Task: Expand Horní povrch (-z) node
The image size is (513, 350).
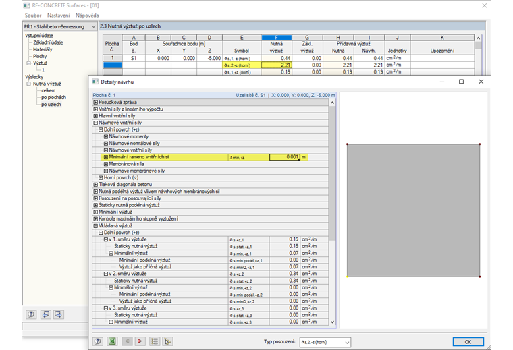Action: [x=101, y=178]
